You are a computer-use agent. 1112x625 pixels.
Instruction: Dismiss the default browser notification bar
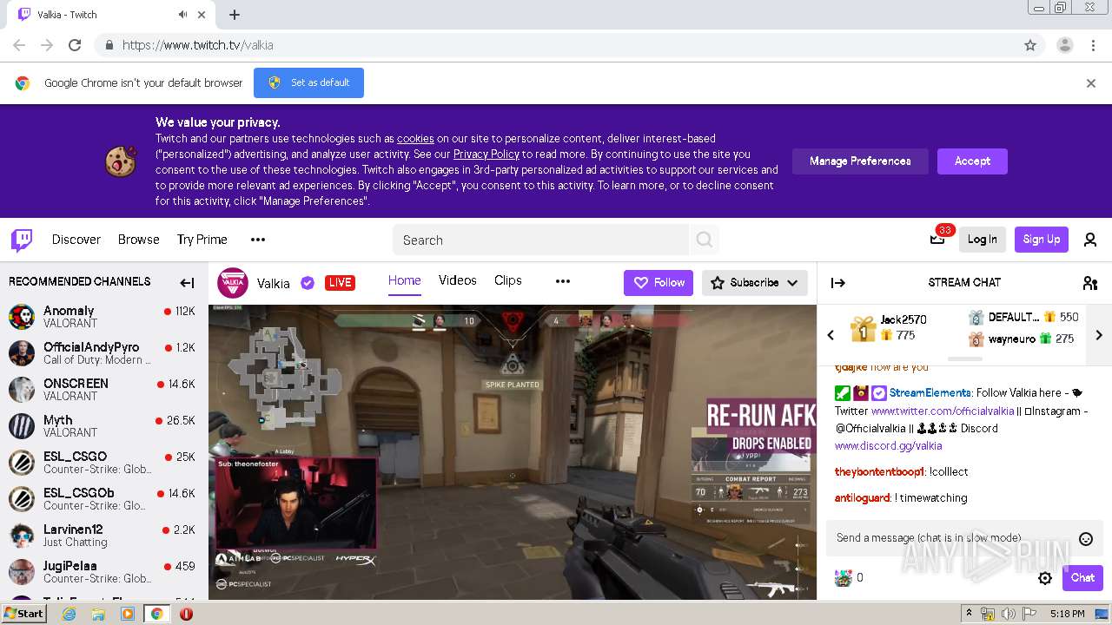tap(1091, 83)
